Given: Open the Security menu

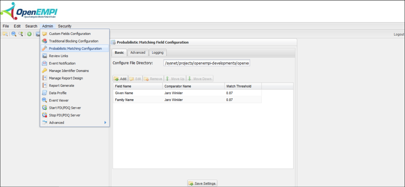Looking at the screenshot, I should click(65, 26).
